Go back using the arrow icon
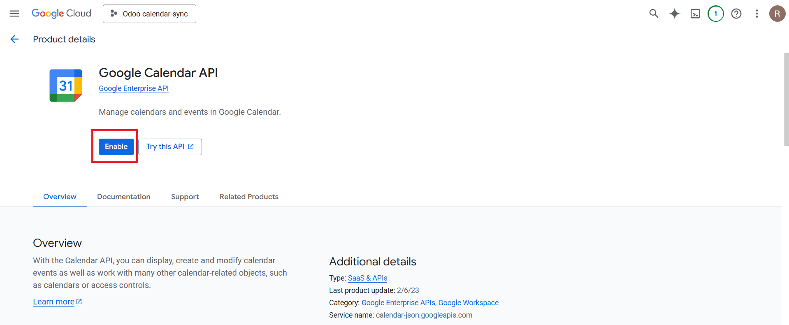 (x=14, y=39)
